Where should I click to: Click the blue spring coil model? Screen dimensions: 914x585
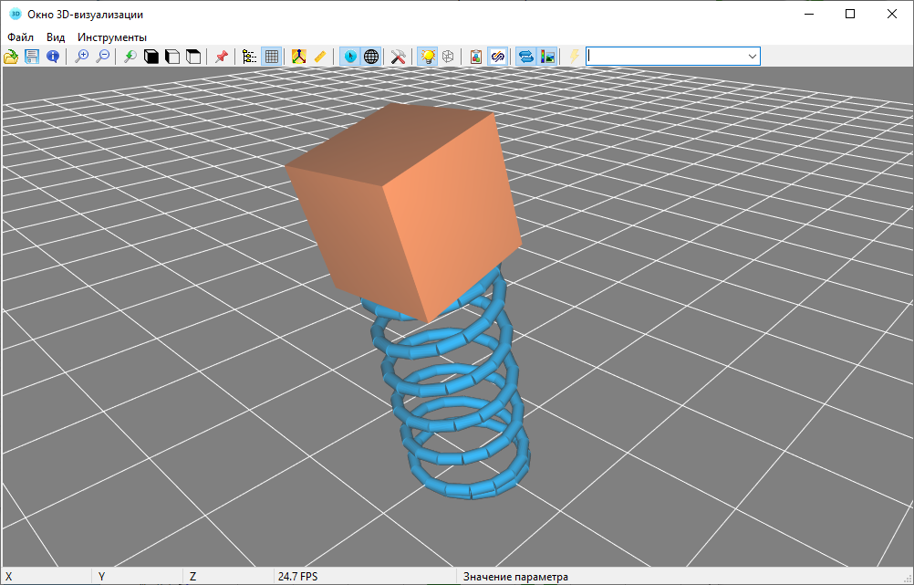456,411
